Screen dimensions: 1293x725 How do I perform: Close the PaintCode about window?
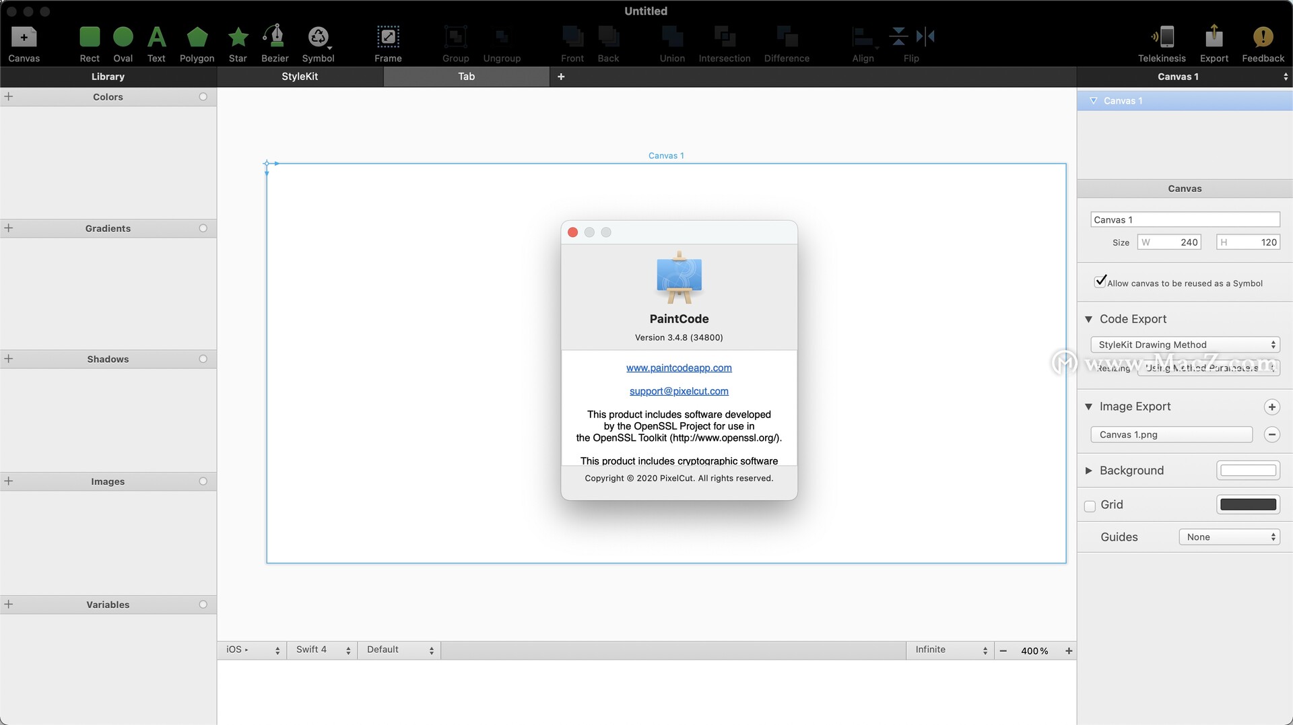(572, 232)
